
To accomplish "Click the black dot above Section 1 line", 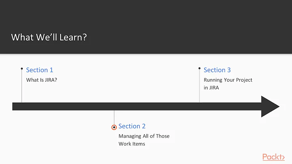I will tap(22, 69).
